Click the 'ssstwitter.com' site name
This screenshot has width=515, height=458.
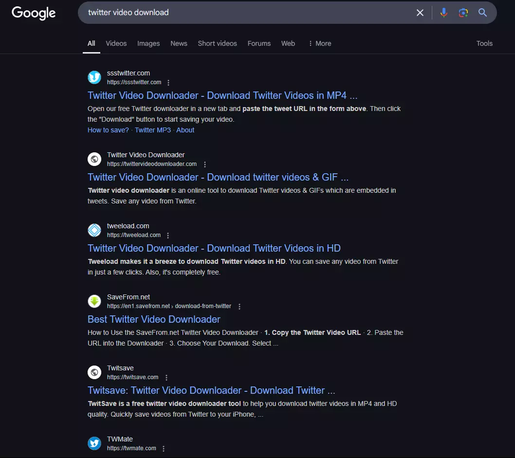coord(129,73)
